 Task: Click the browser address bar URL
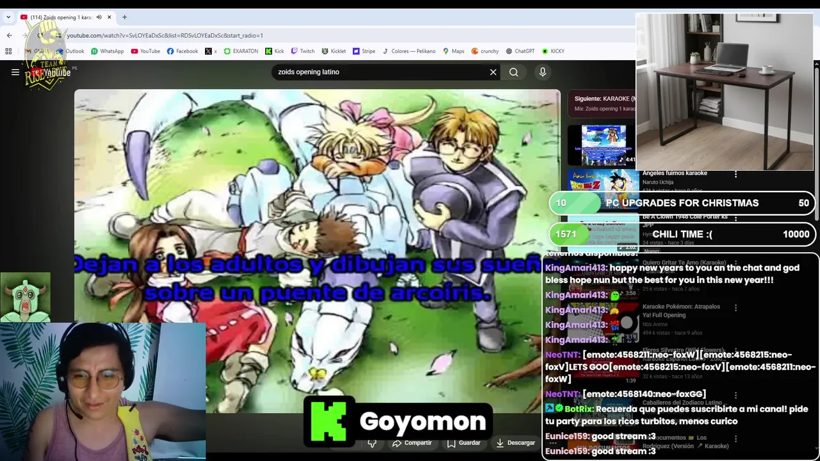(165, 35)
